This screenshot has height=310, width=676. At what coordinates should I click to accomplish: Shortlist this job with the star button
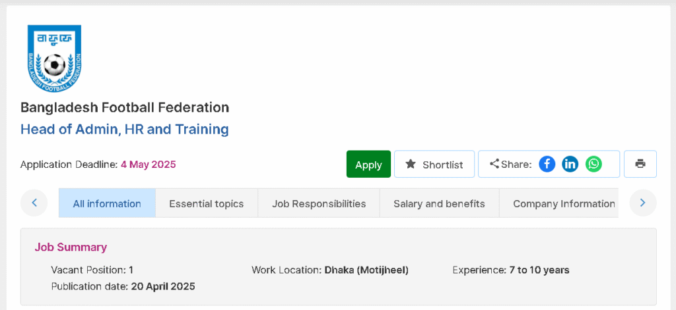(x=434, y=165)
